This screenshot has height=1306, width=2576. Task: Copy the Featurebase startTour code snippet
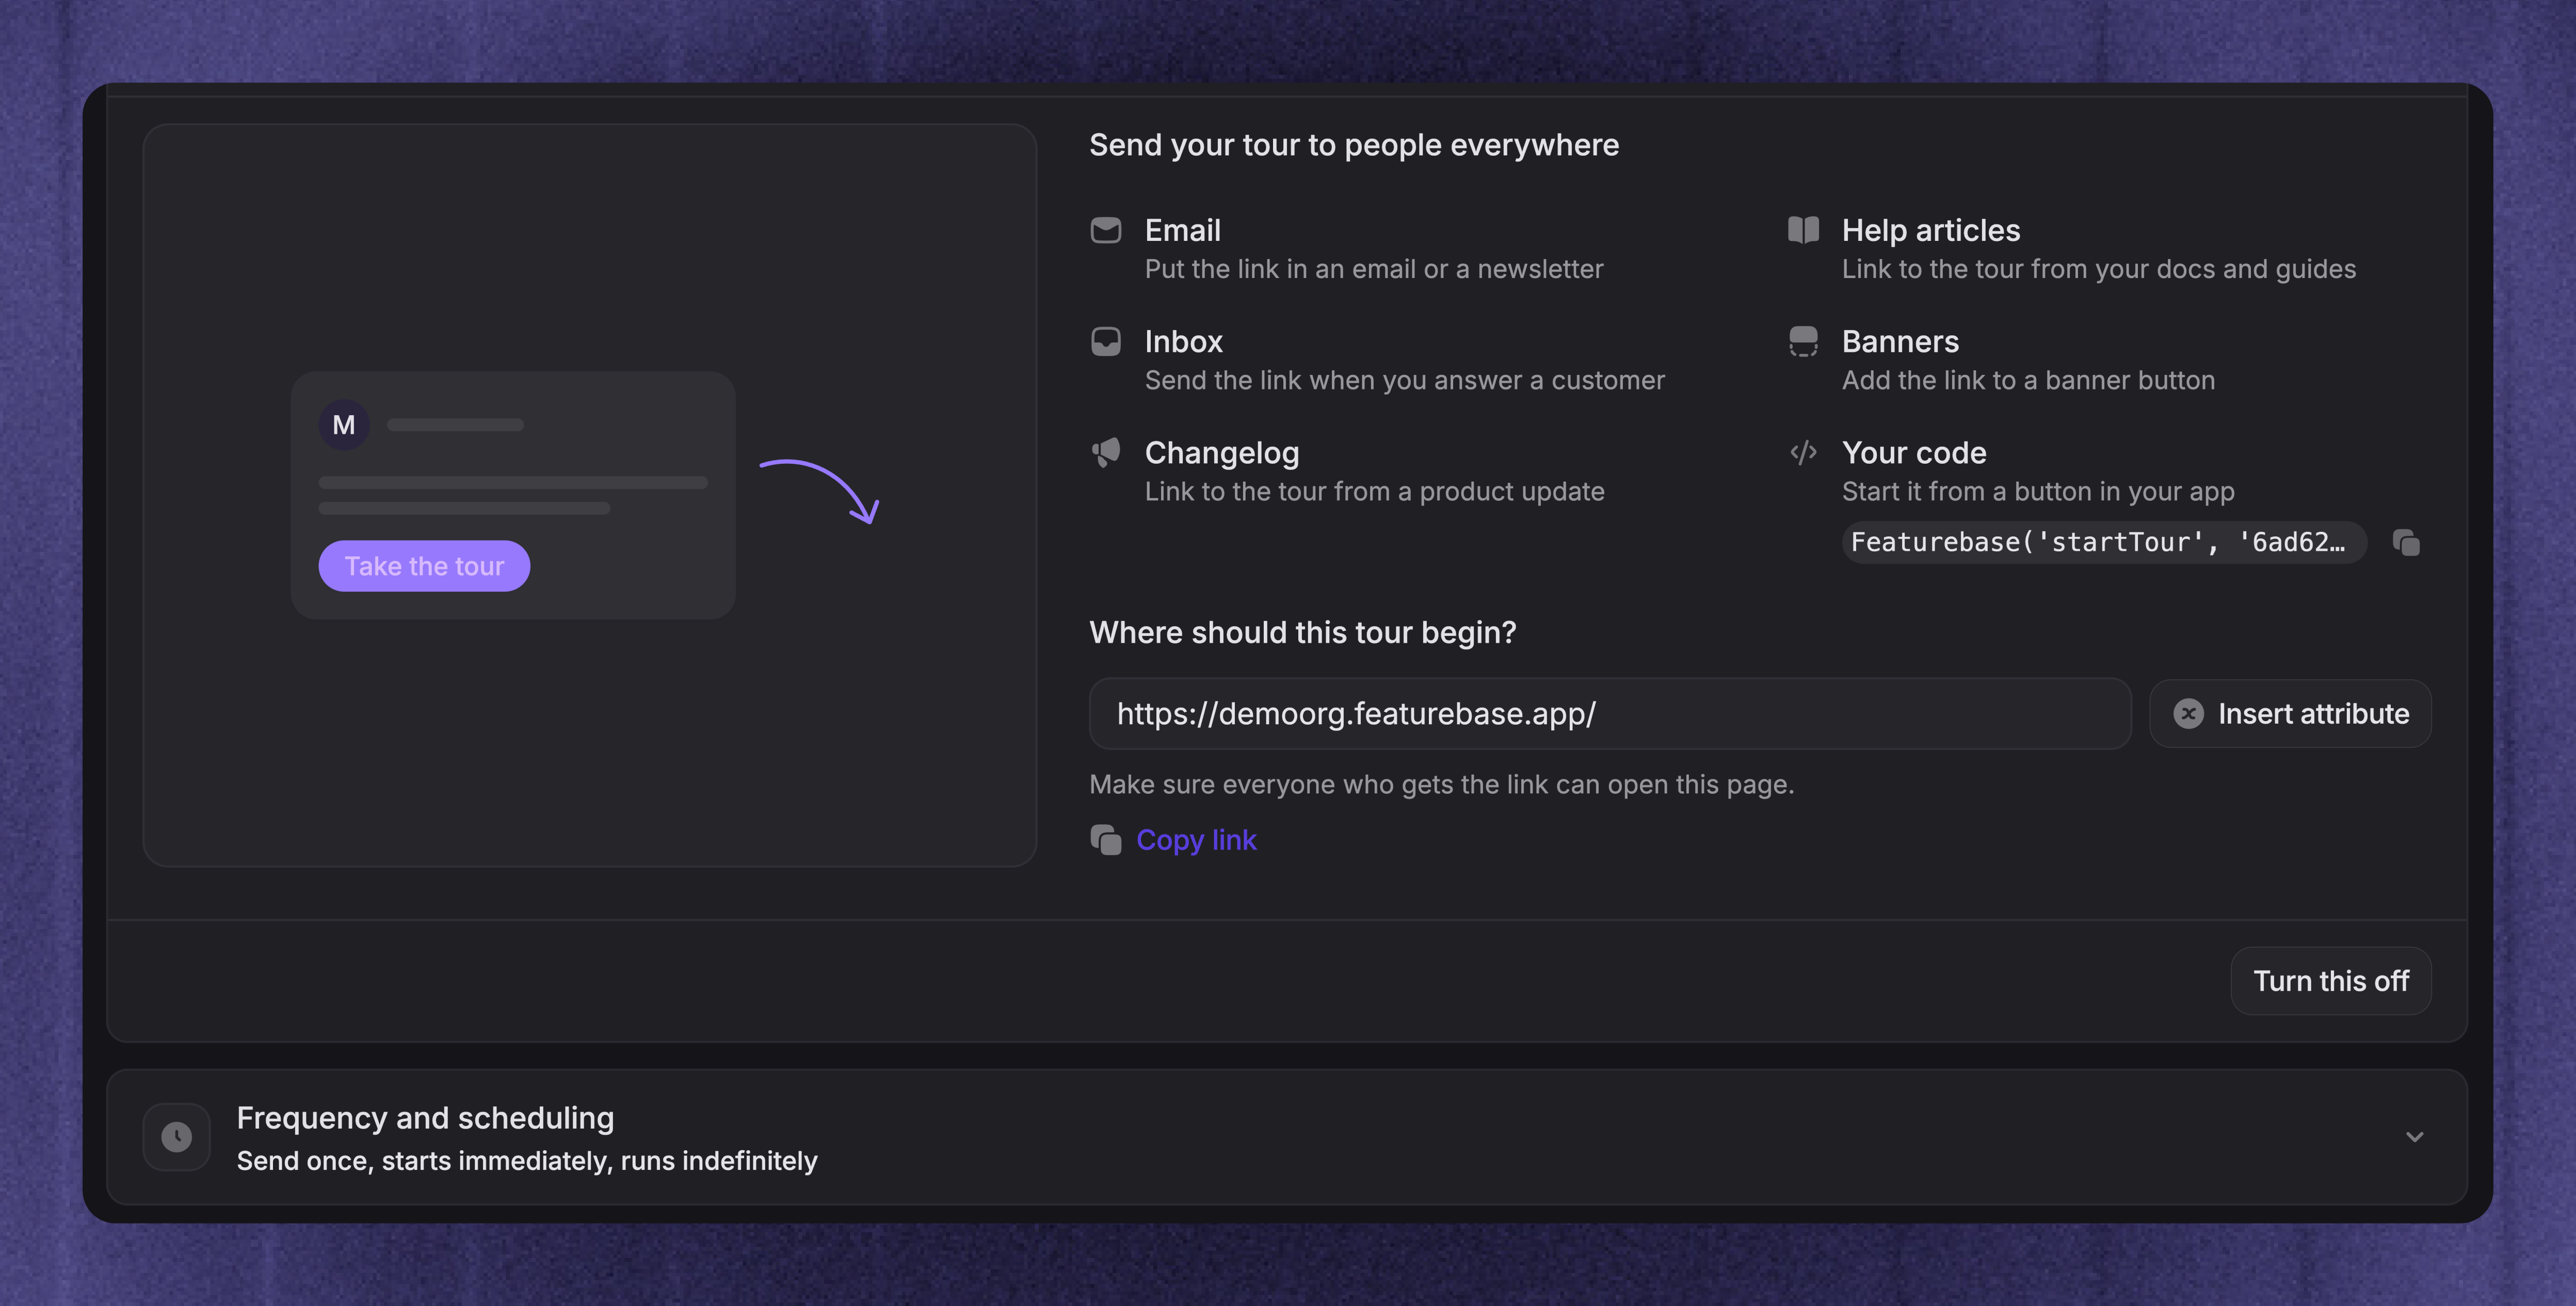click(x=2406, y=543)
